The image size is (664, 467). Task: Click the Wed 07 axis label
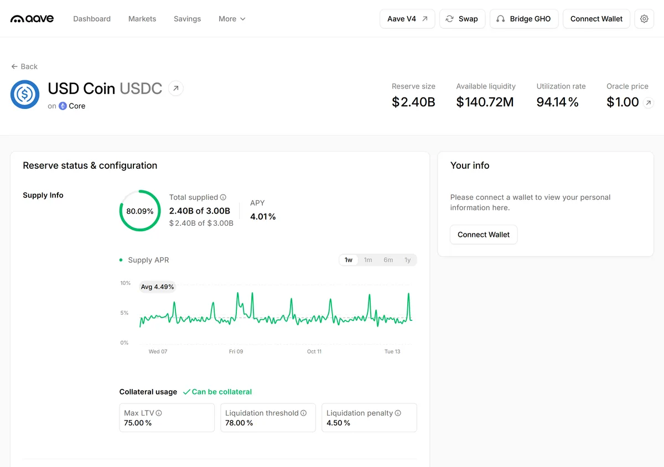[x=158, y=351]
